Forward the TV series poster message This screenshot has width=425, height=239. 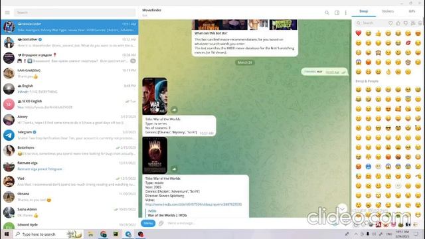click(x=174, y=110)
